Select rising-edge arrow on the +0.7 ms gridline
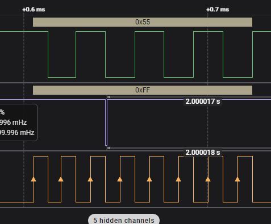This screenshot has height=224, width=271. 208,179
